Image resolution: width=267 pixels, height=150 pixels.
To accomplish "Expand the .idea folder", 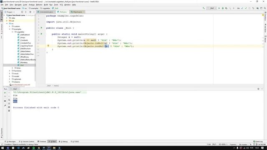I will point(7,18).
